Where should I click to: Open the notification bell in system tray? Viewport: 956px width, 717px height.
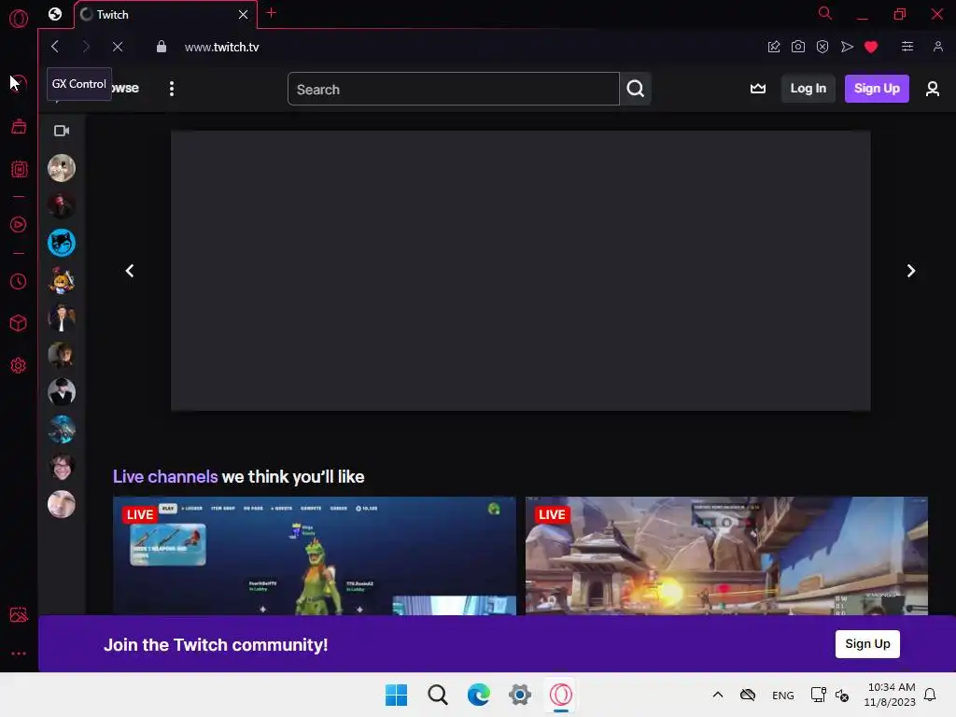930,695
